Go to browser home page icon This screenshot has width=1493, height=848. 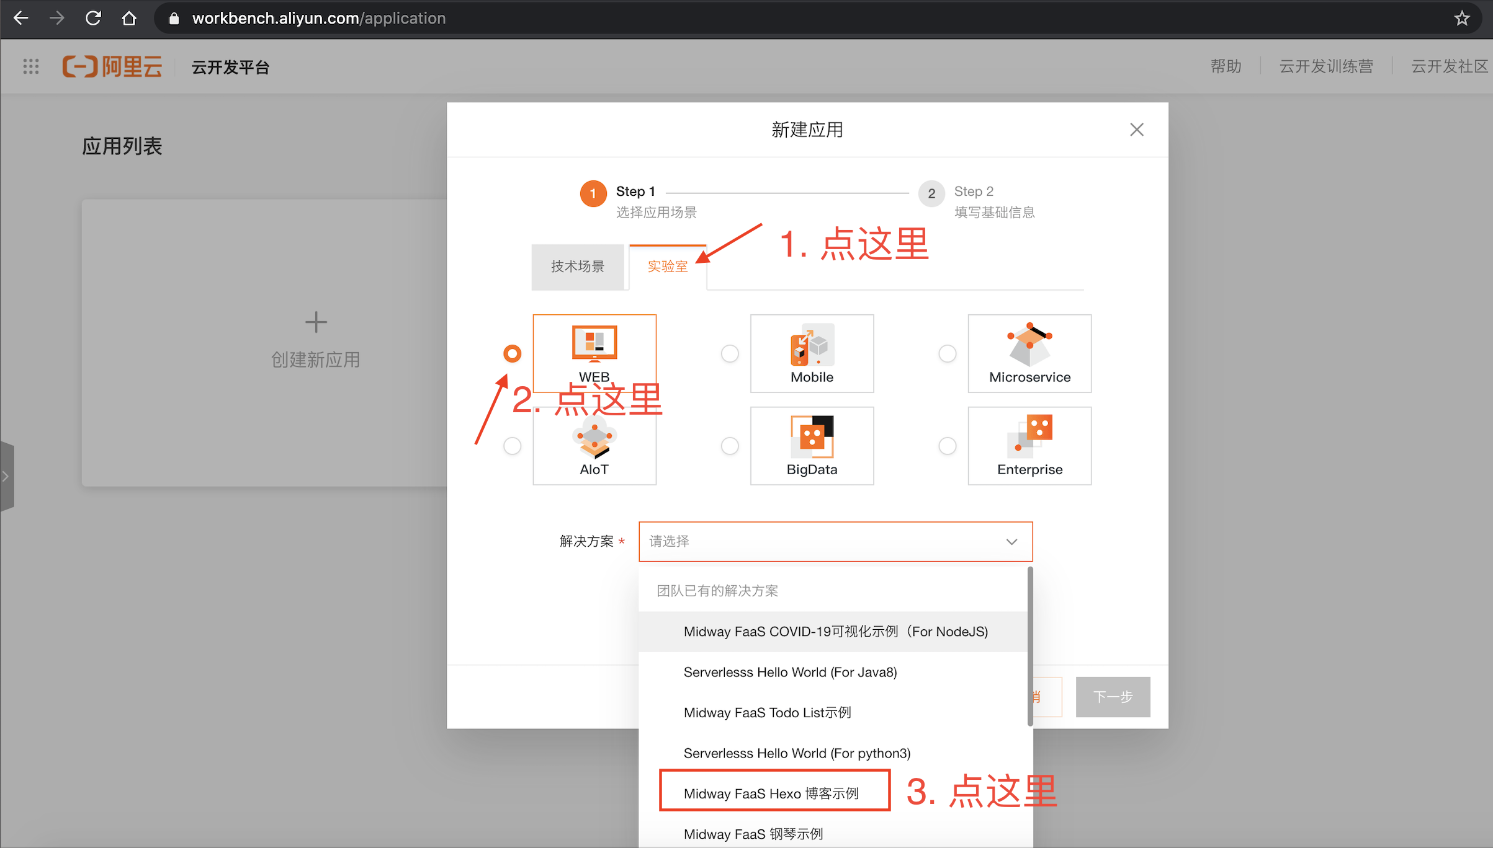[128, 18]
